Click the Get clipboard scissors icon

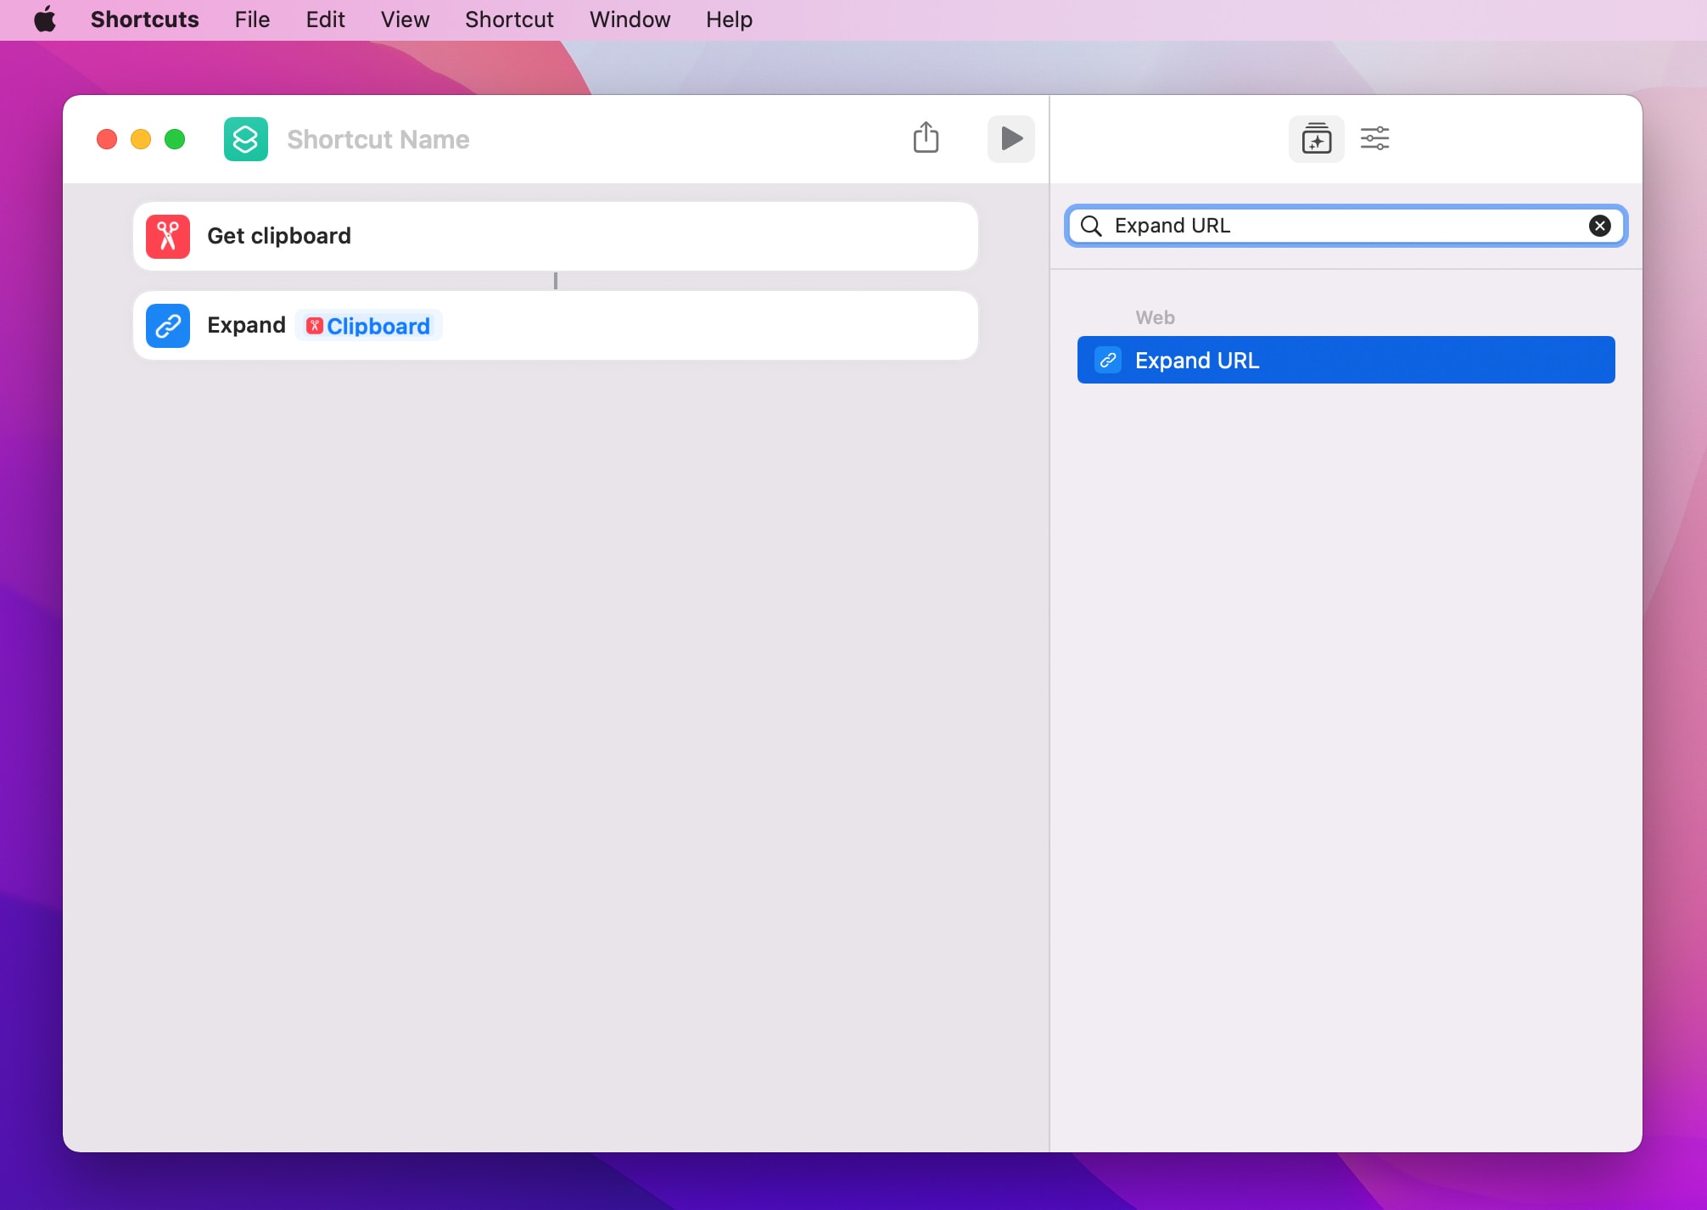pos(168,236)
